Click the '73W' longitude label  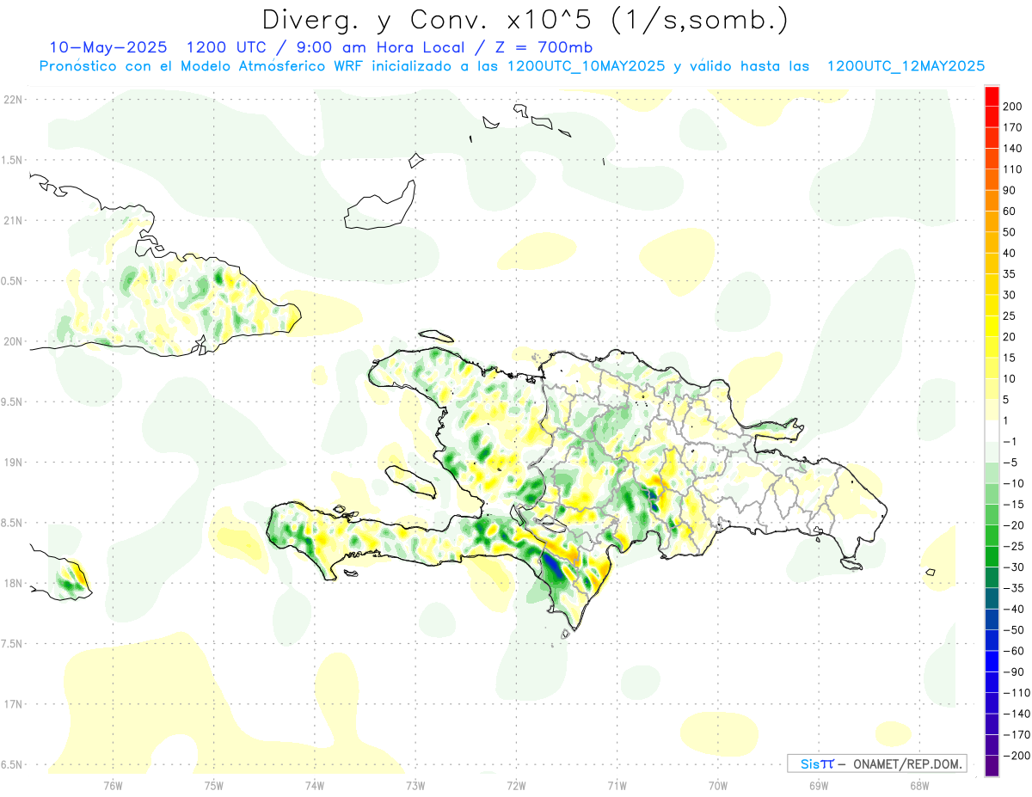(415, 786)
